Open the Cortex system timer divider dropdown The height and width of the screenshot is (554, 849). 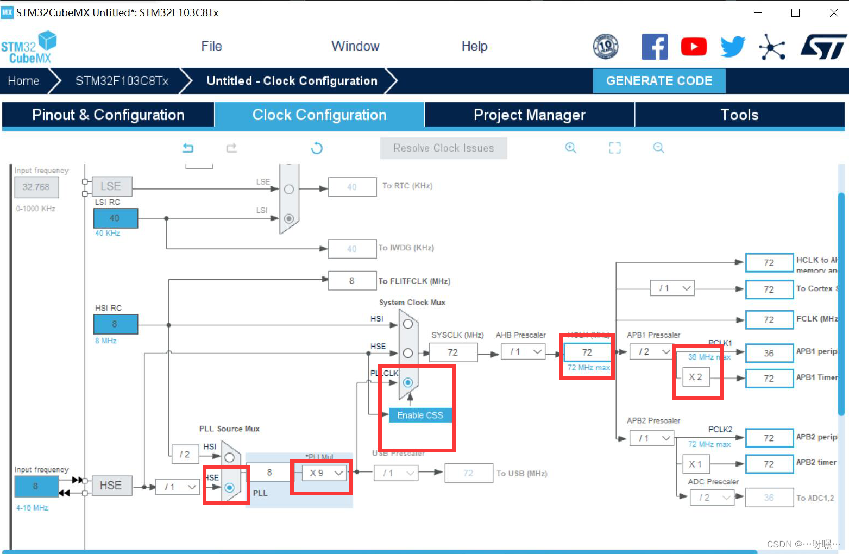672,288
